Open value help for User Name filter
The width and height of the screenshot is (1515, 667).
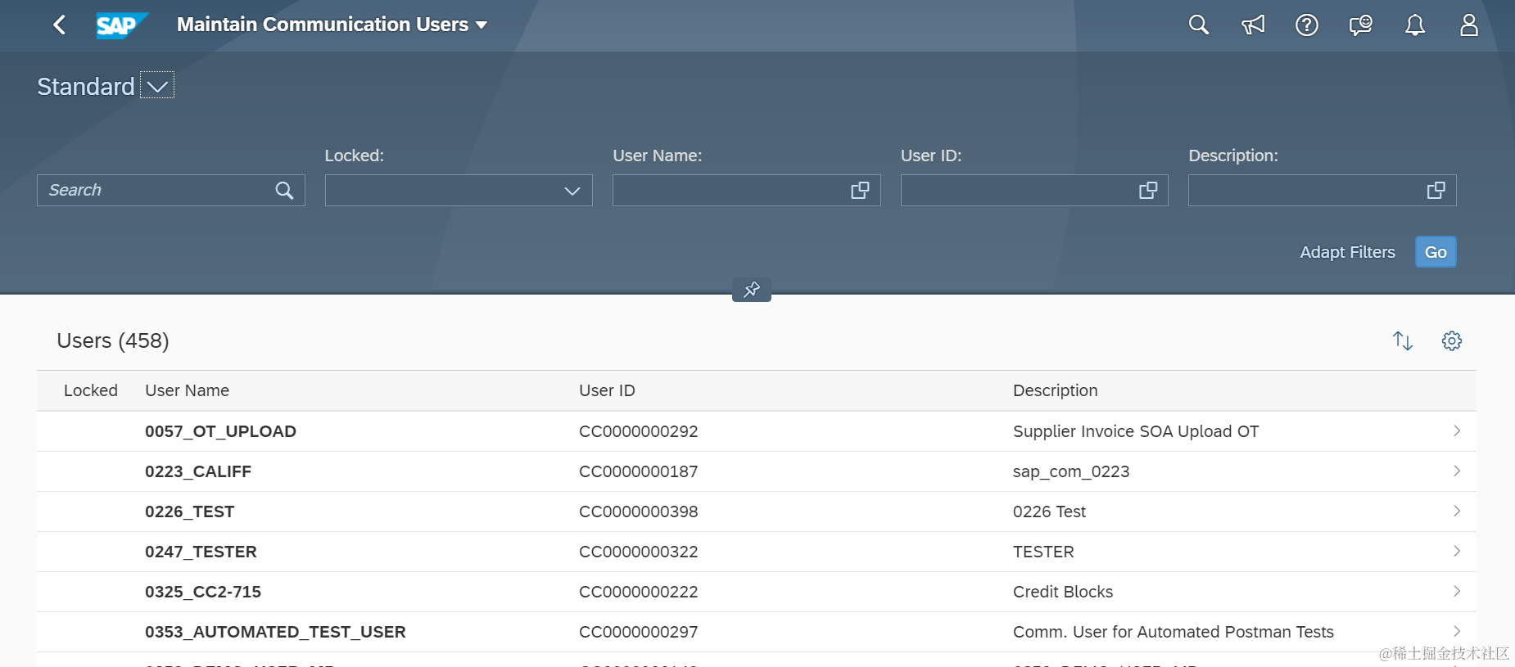[860, 191]
